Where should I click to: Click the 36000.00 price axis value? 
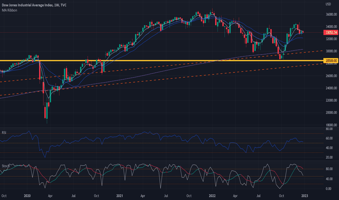coord(331,14)
